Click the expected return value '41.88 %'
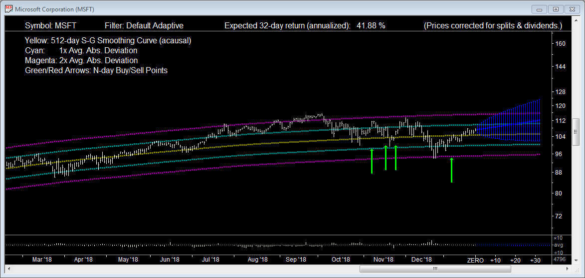The image size is (585, 278). tap(371, 26)
